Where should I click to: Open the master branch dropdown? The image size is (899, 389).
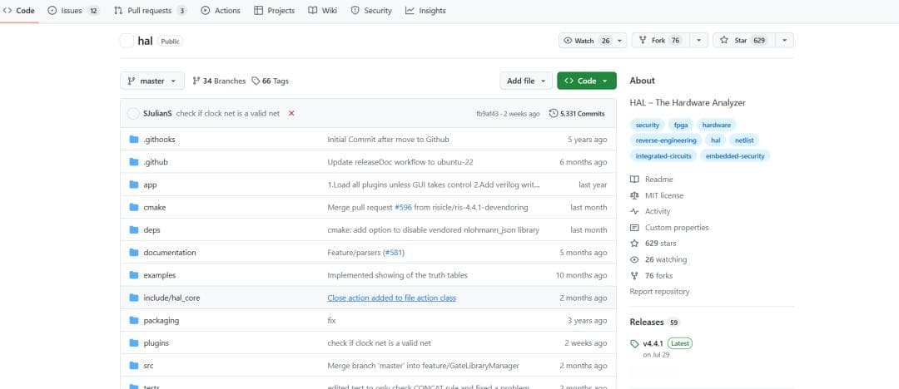click(152, 81)
